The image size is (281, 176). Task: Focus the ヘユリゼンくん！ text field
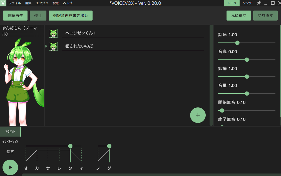133,33
